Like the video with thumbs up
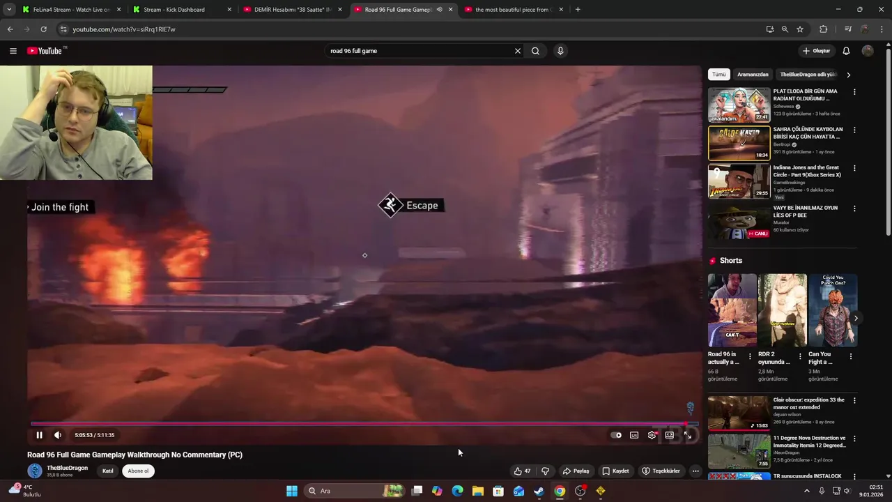This screenshot has height=502, width=892. [x=522, y=471]
